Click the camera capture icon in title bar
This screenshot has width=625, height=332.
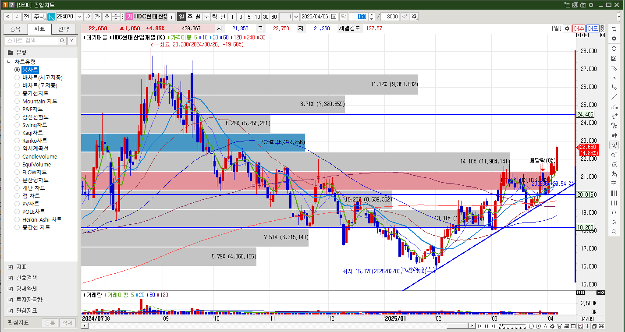coord(583,5)
